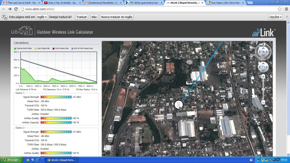Switch to Rua Tapes, 1200 maps tab

point(225,3)
